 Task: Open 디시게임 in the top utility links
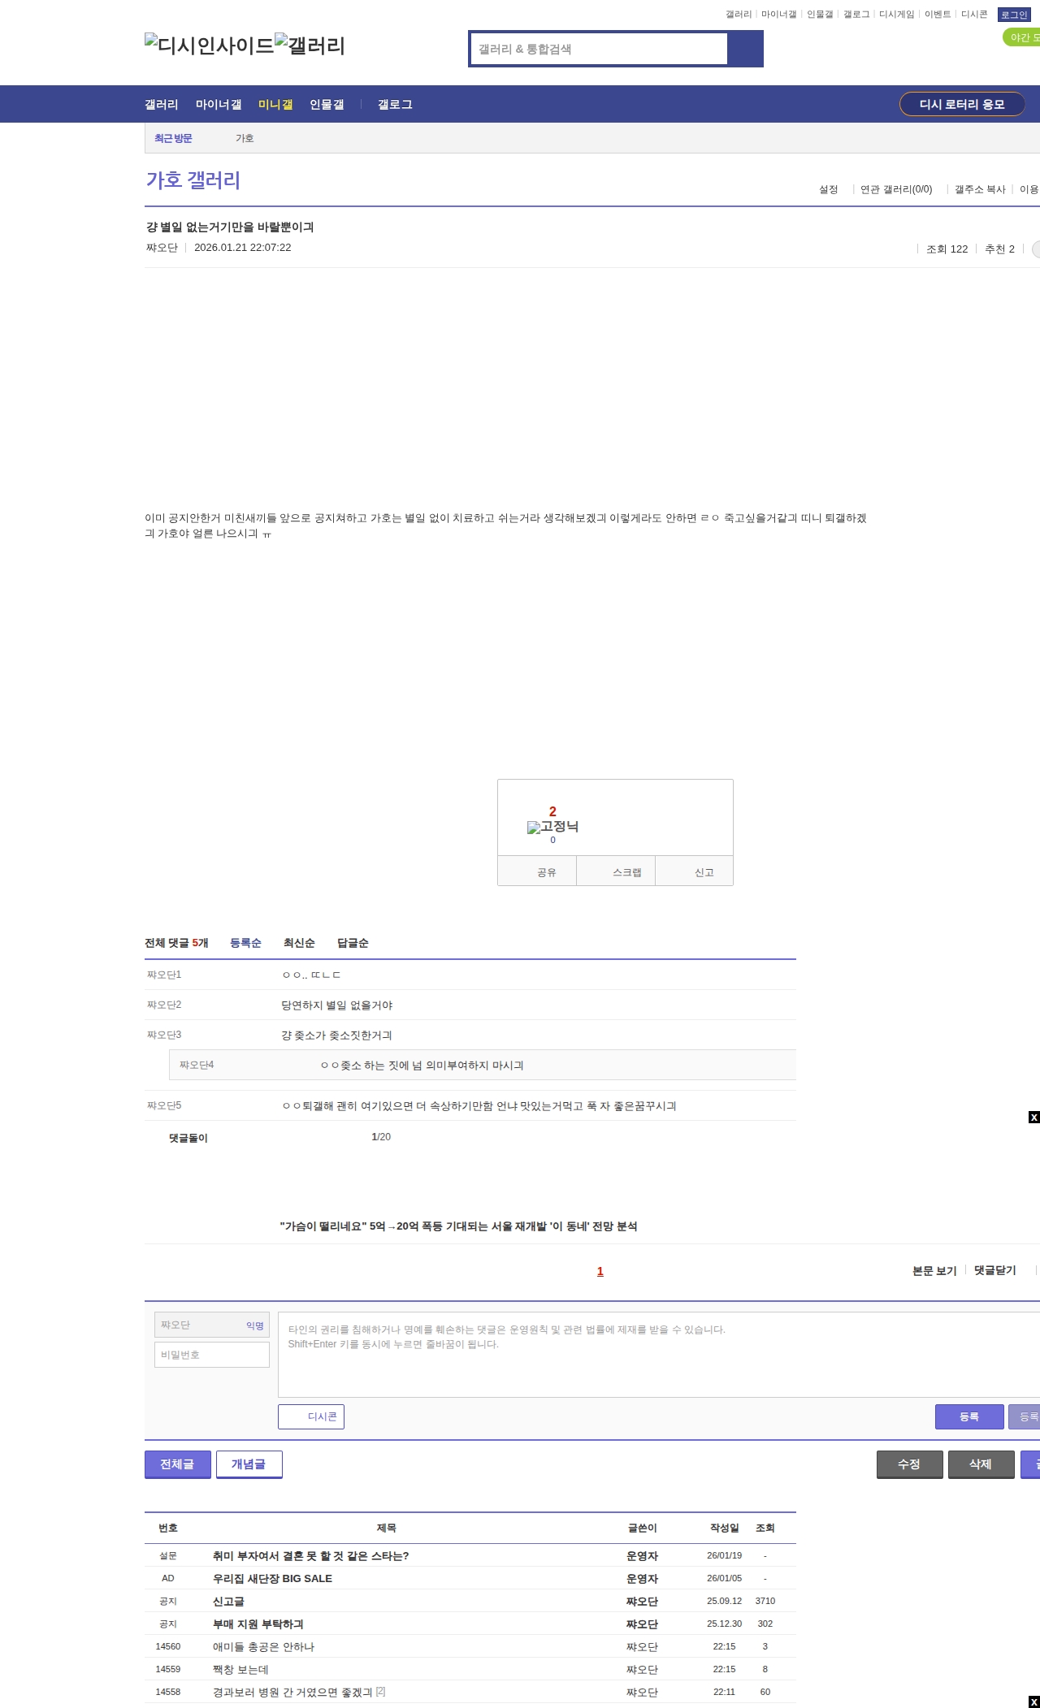point(897,15)
